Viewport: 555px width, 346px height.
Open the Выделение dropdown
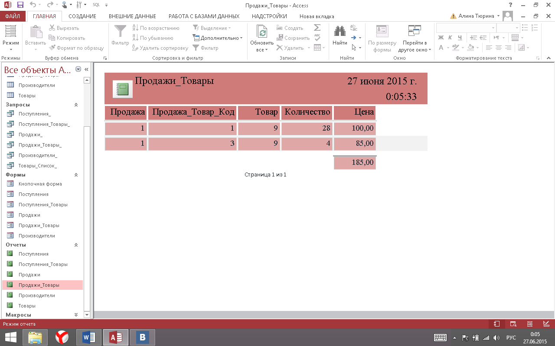click(212, 28)
